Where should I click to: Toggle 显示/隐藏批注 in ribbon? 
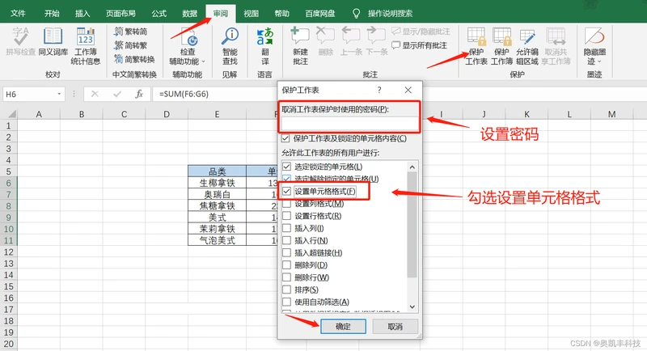click(421, 32)
